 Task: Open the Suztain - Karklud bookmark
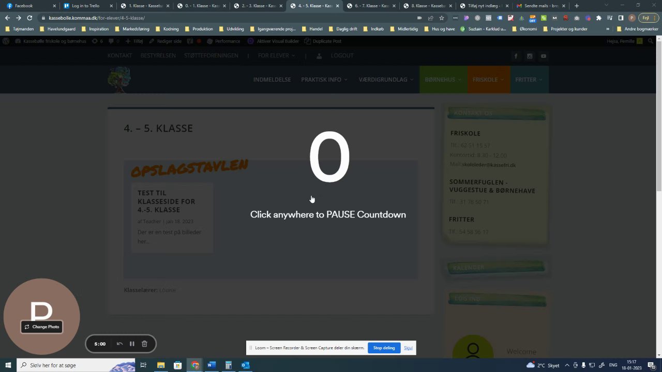point(483,29)
